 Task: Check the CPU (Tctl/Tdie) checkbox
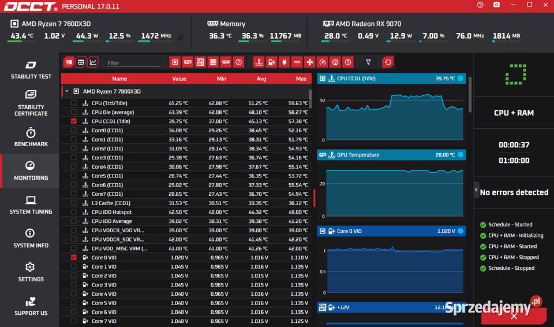pos(73,103)
